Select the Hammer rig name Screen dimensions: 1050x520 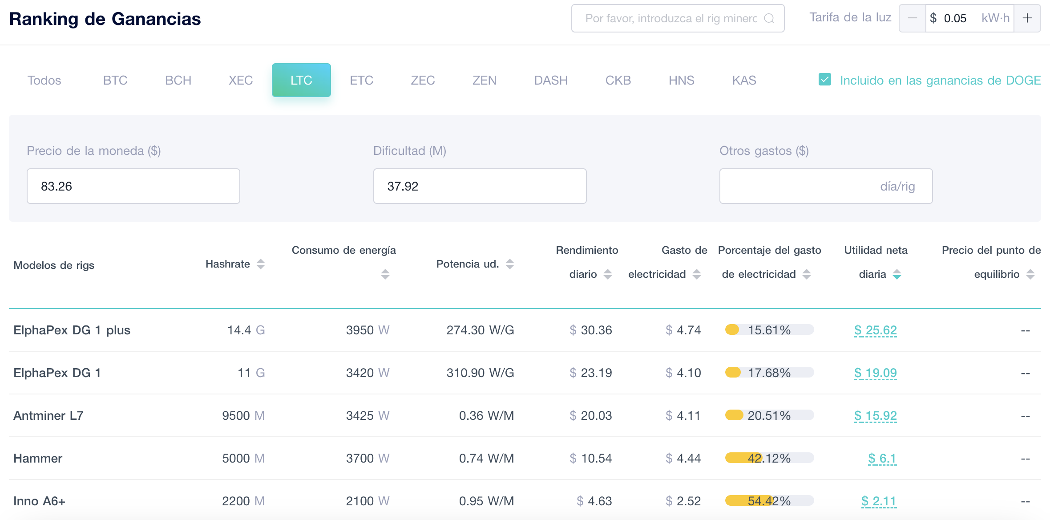pos(38,459)
